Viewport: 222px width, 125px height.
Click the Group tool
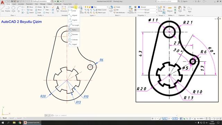[160, 9]
